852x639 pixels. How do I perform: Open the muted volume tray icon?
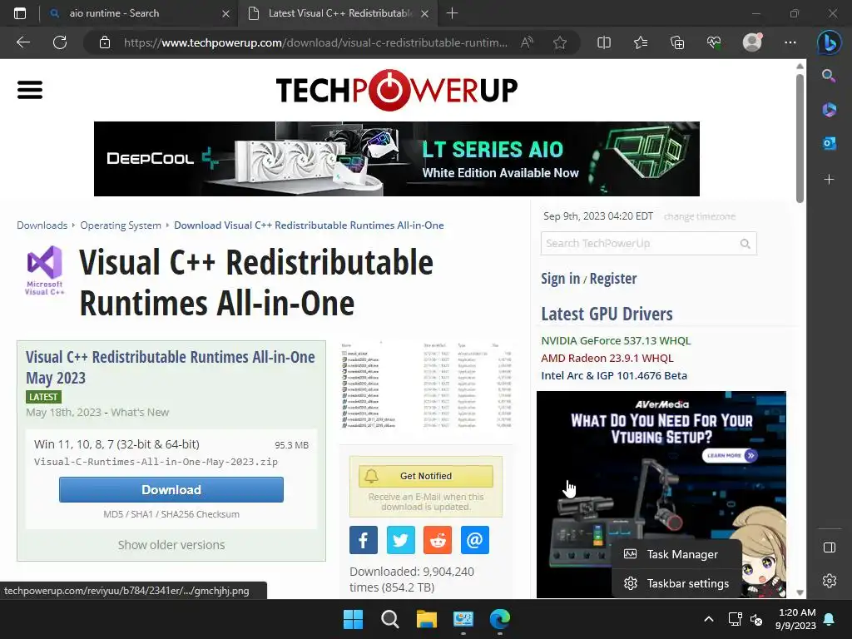click(x=756, y=619)
